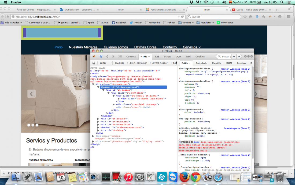This screenshot has height=185, width=295.
Task: Launch iTunes from the Dock
Action: coord(128,177)
